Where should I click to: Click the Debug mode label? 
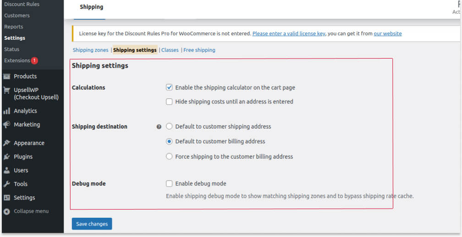[89, 184]
